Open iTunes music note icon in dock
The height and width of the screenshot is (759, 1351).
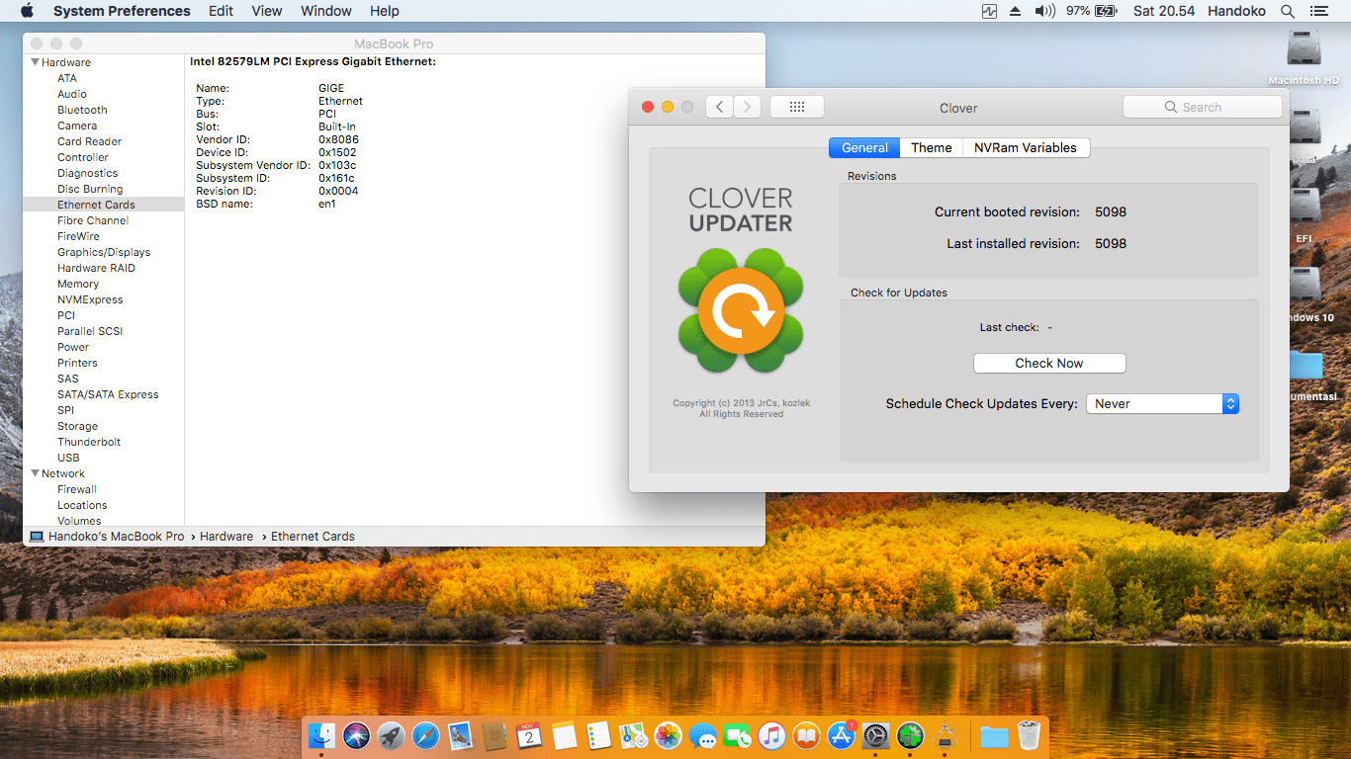[772, 735]
